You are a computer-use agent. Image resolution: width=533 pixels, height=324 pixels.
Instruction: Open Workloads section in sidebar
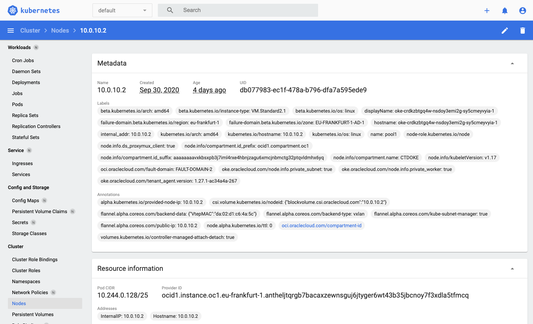tap(19, 47)
